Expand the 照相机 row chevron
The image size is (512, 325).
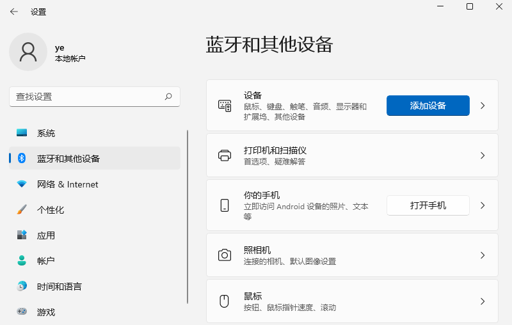483,255
